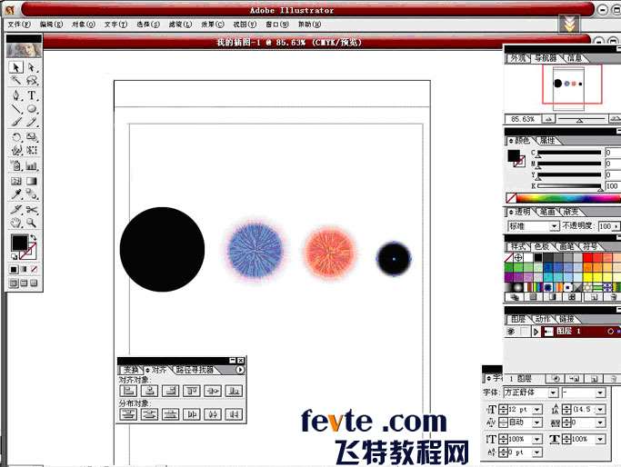Image resolution: width=621 pixels, height=467 pixels.
Task: Click vertical align bottom icon
Action: tap(234, 391)
